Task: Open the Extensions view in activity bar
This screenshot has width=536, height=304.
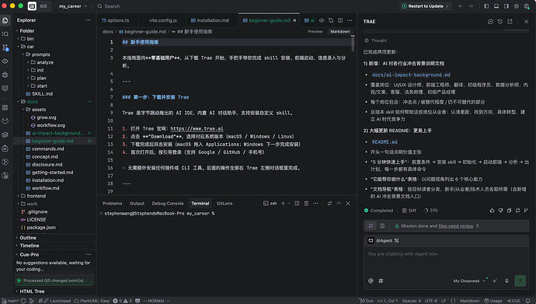Action: (5, 108)
